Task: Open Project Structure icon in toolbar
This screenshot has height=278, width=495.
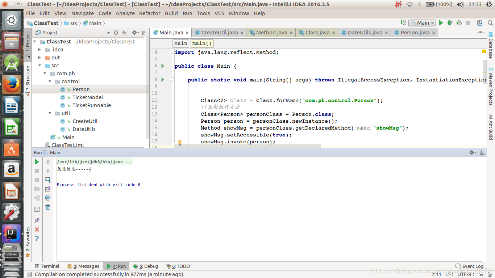Action: 480,23
